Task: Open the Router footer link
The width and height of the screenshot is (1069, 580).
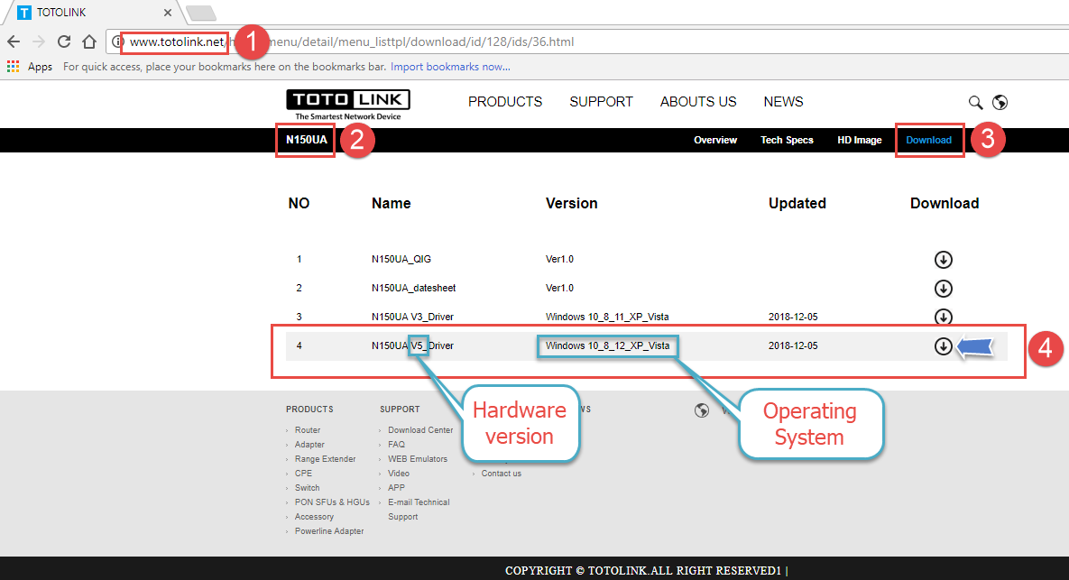Action: click(308, 430)
